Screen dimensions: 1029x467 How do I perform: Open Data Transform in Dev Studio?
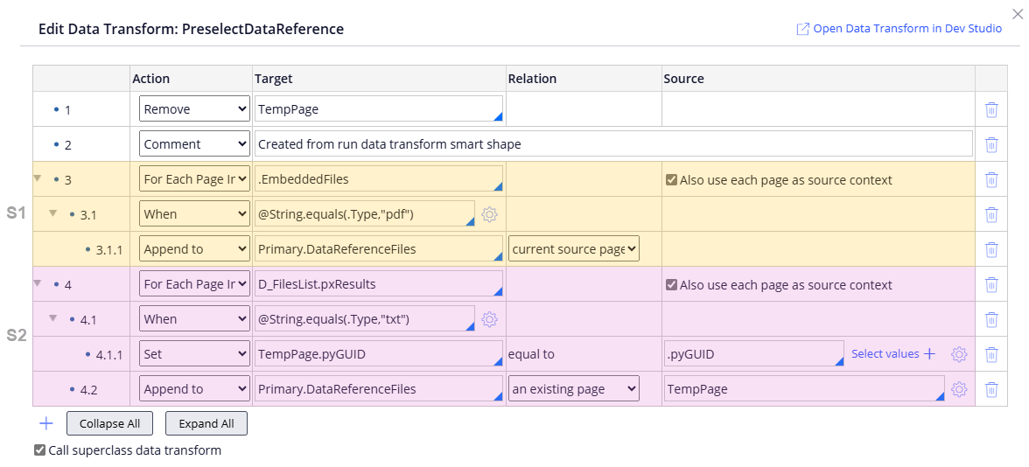coord(899,29)
